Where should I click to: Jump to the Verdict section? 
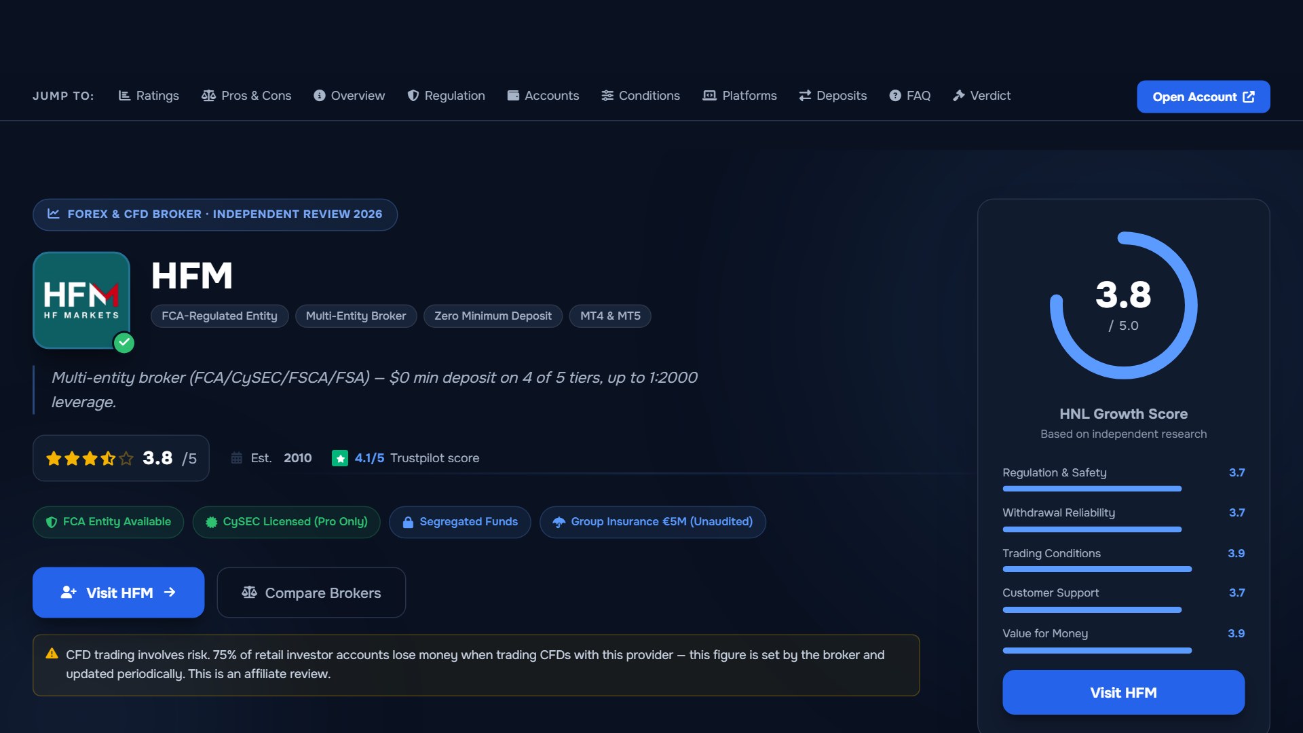[982, 96]
